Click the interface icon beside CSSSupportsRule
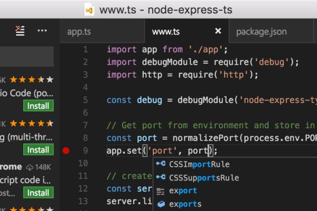 [x=161, y=177]
